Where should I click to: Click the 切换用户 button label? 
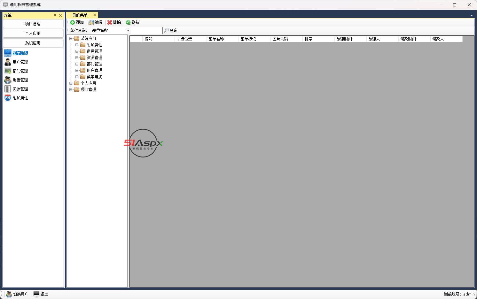(21, 294)
